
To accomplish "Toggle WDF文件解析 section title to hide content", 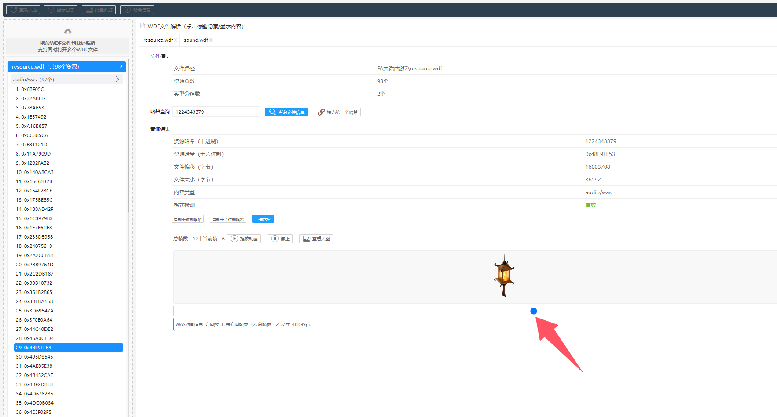I will coord(195,26).
